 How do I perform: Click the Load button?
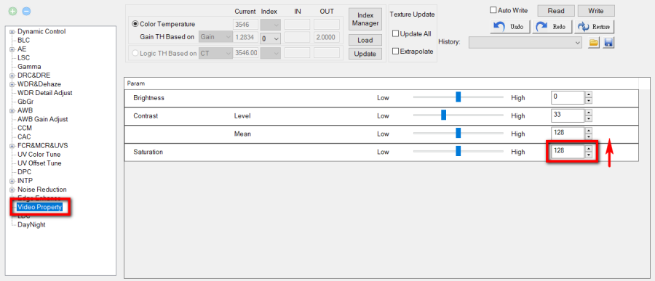coord(365,41)
